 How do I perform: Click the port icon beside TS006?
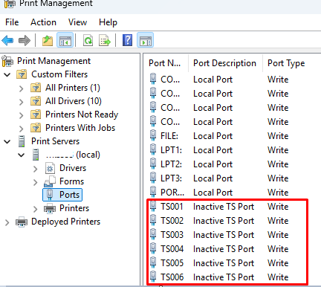point(153,277)
